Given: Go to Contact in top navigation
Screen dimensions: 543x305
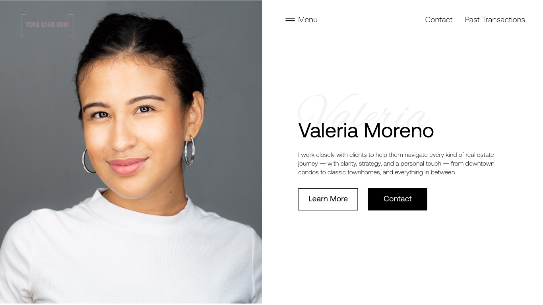Looking at the screenshot, I should coord(438,19).
